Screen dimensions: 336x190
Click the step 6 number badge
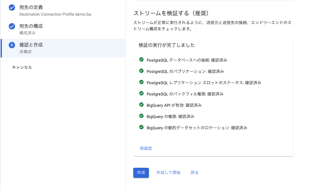(12, 45)
